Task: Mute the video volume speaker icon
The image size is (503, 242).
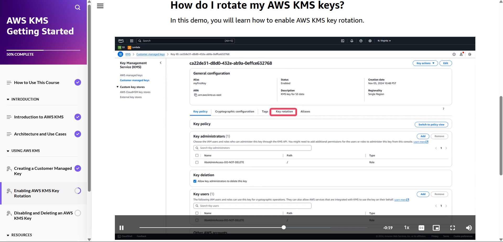Action: [x=469, y=228]
